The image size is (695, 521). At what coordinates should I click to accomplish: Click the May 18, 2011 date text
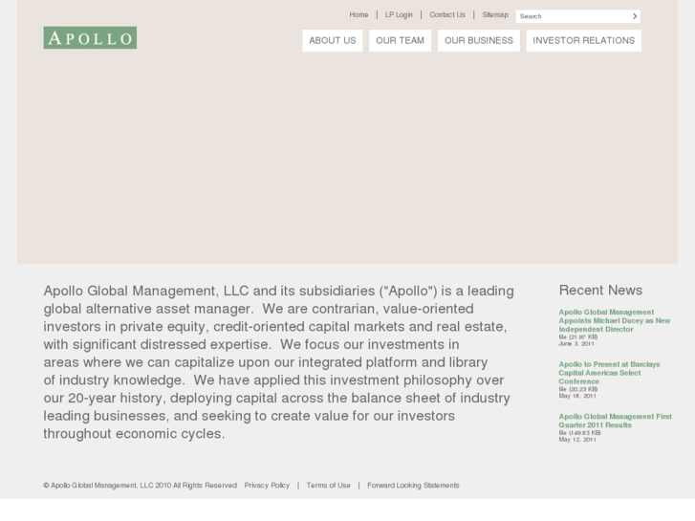point(577,396)
